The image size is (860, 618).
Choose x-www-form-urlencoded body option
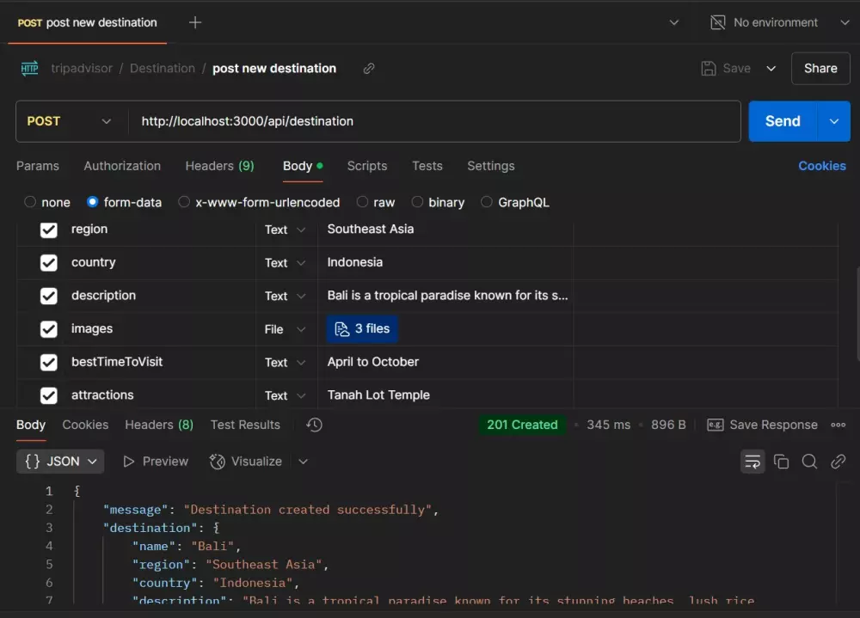(184, 203)
